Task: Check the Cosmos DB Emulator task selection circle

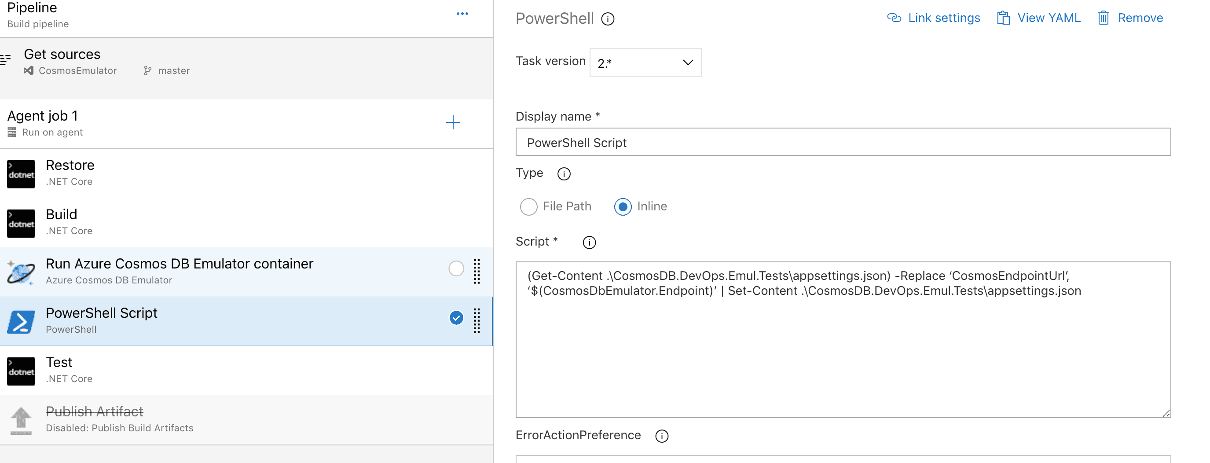Action: coord(456,268)
